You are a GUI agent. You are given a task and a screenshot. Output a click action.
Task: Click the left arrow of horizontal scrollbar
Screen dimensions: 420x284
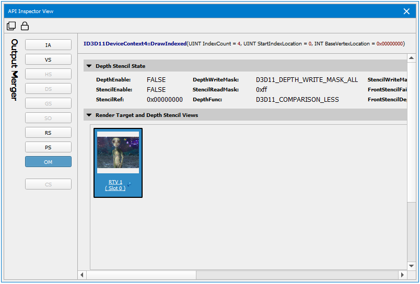[82, 275]
